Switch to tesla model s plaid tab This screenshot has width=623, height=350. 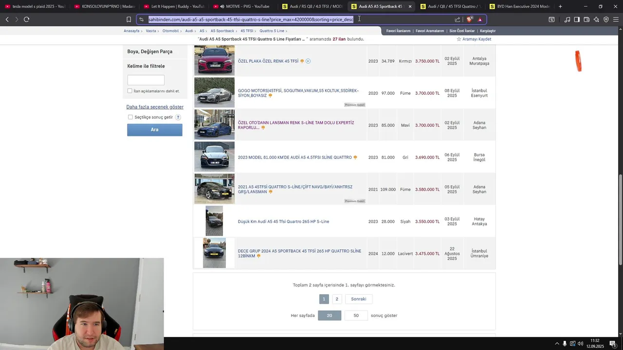(x=35, y=6)
